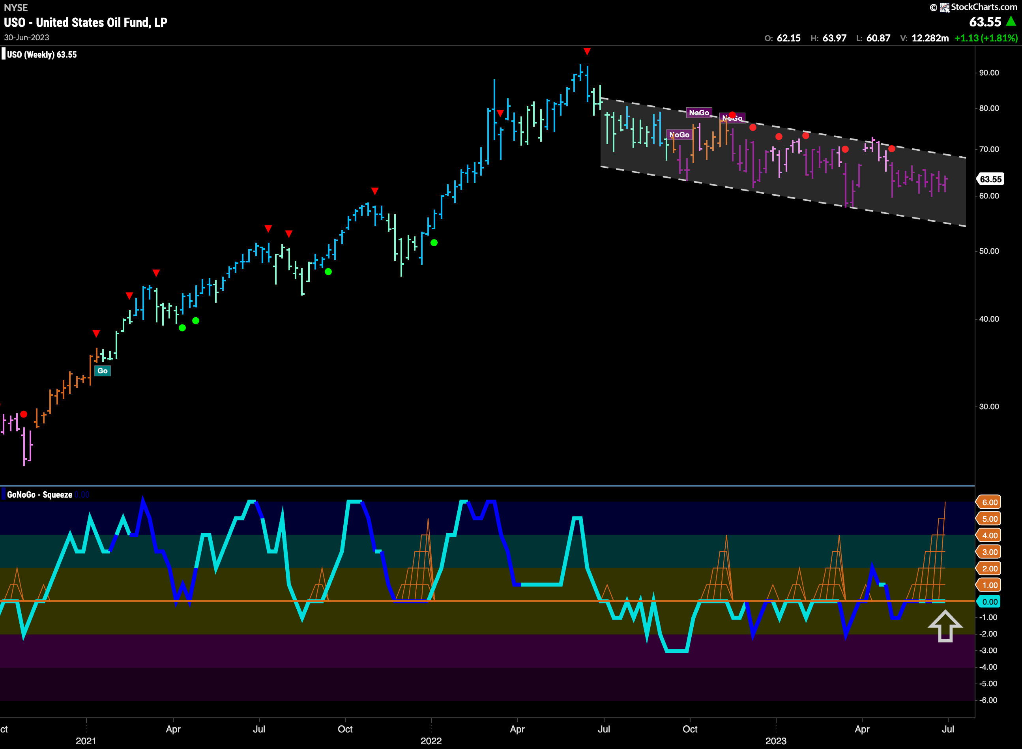
Task: Click the red triangle near the March 2022 spike
Action: (x=500, y=113)
